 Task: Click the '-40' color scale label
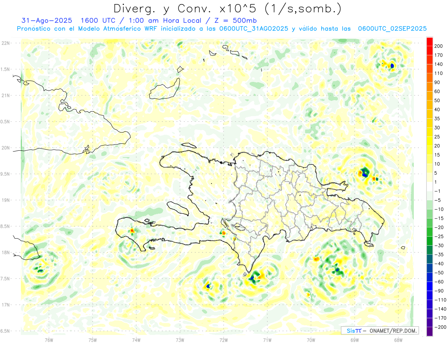pos(439,263)
